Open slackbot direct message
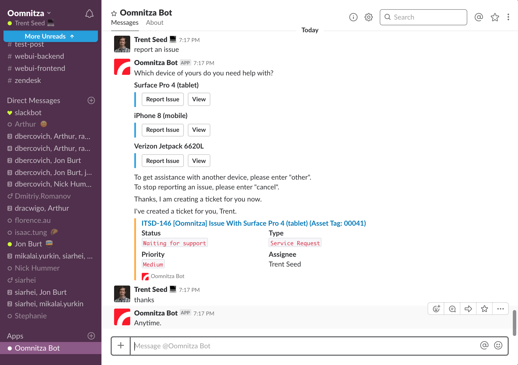This screenshot has height=365, width=518. pyautogui.click(x=51, y=113)
